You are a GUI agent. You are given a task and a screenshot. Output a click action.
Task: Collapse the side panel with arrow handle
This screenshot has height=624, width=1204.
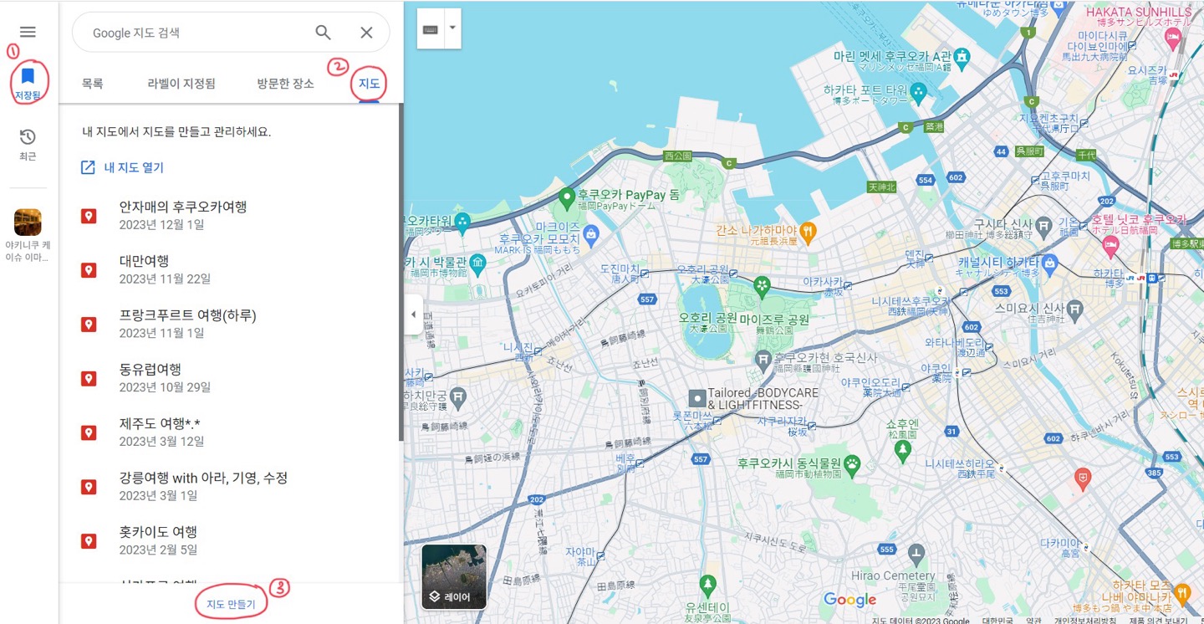[413, 315]
